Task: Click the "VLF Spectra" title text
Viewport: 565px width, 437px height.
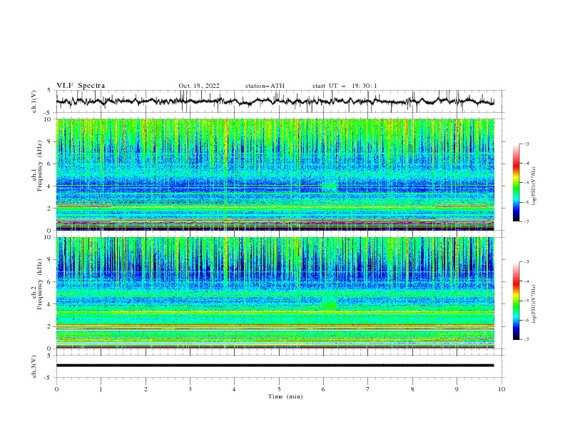Action: (x=81, y=86)
